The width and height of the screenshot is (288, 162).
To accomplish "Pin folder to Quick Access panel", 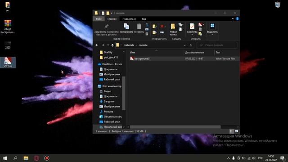I will click(106, 29).
